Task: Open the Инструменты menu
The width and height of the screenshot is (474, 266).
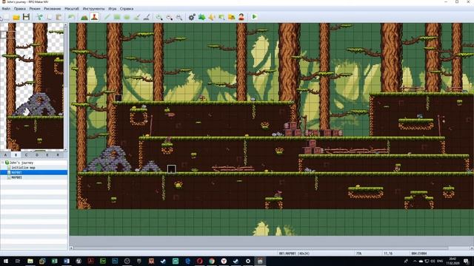Action: (x=93, y=9)
